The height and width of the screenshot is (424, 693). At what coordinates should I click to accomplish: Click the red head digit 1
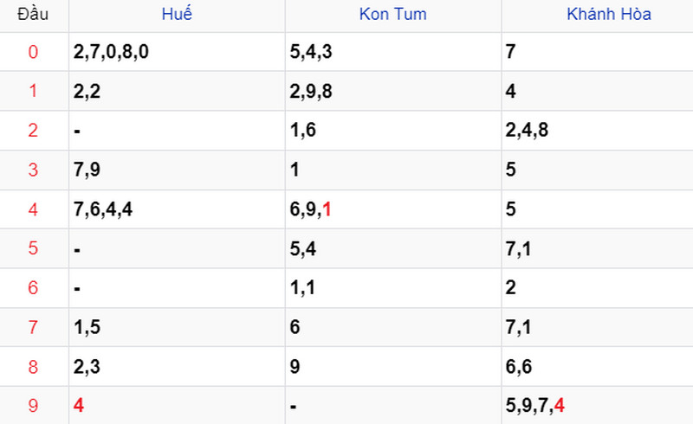[33, 91]
